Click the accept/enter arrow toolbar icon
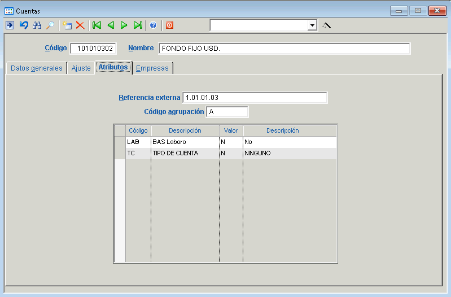451x297 pixels. (x=10, y=25)
